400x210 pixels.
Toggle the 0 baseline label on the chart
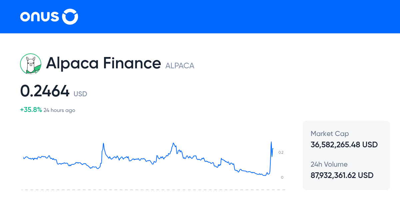(x=282, y=177)
